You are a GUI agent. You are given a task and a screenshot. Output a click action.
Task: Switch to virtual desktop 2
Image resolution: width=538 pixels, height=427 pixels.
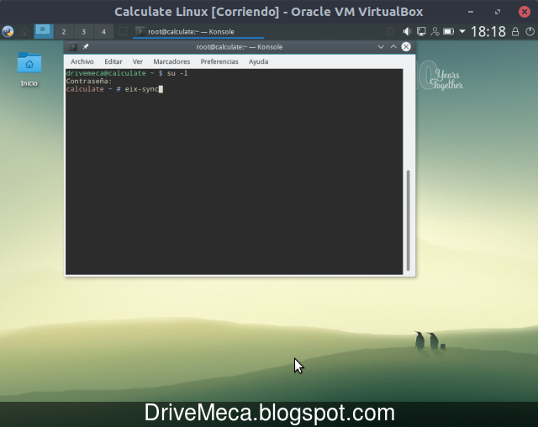[x=64, y=32]
